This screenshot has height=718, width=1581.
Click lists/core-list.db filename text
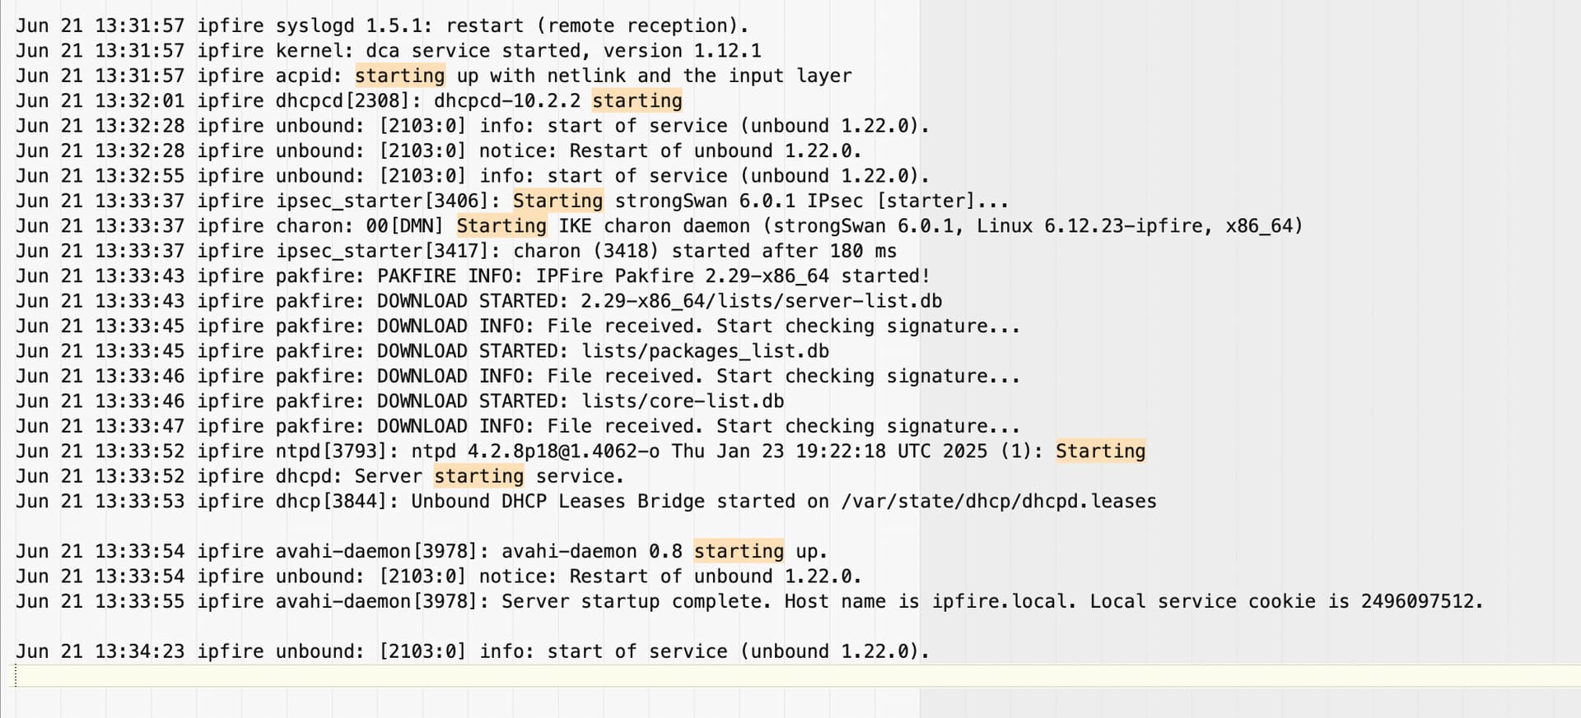(683, 401)
